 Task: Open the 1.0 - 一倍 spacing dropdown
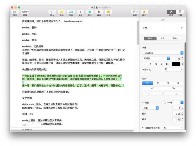point(173,102)
